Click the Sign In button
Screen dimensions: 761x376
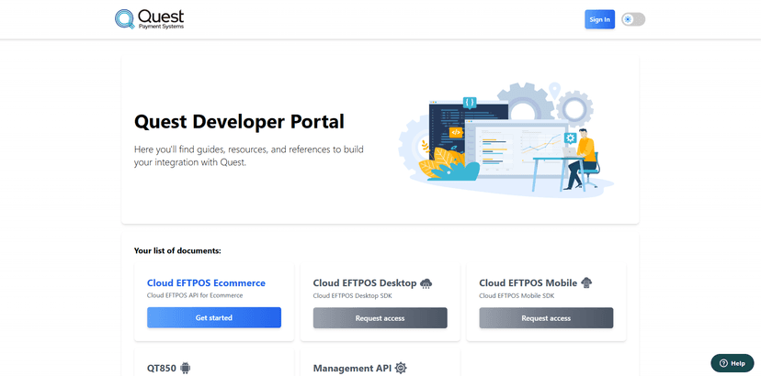599,19
